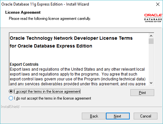
Task: Select the accept license terms radio button
Action: click(11, 91)
